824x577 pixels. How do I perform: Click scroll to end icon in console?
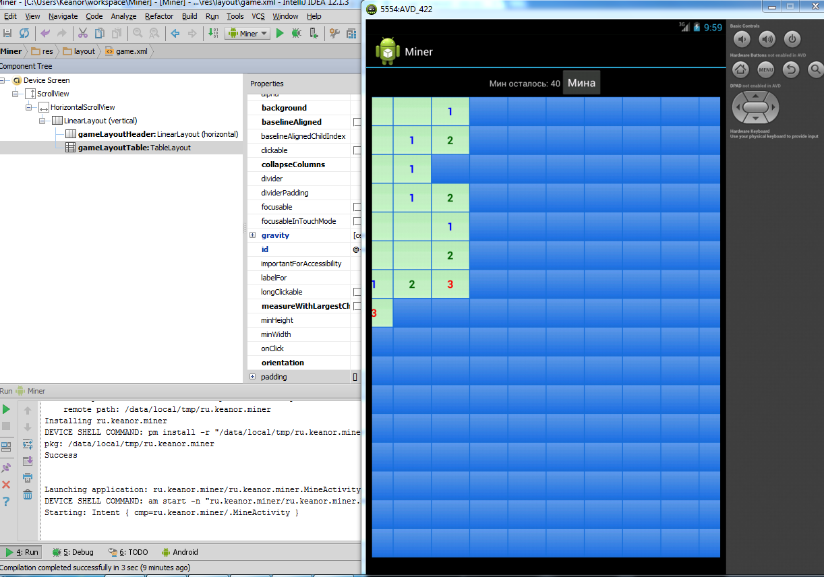tap(28, 461)
